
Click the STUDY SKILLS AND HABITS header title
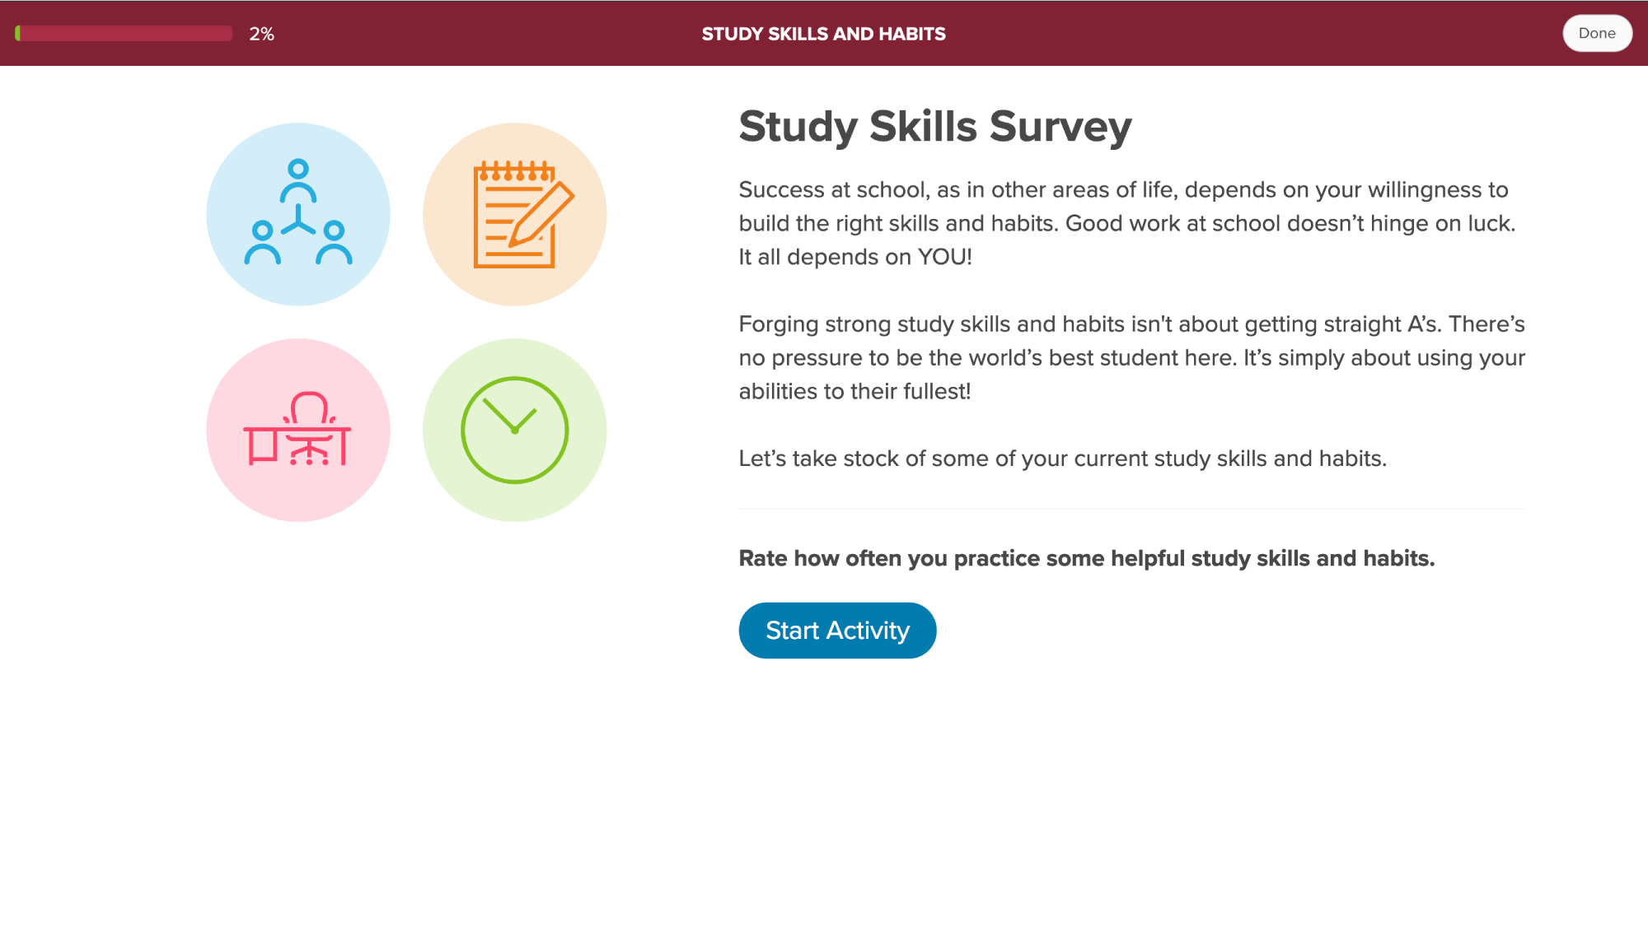click(x=823, y=34)
